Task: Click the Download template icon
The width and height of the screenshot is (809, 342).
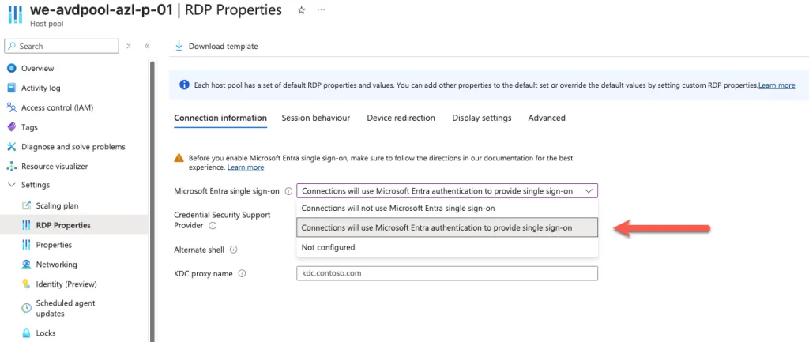Action: point(179,46)
